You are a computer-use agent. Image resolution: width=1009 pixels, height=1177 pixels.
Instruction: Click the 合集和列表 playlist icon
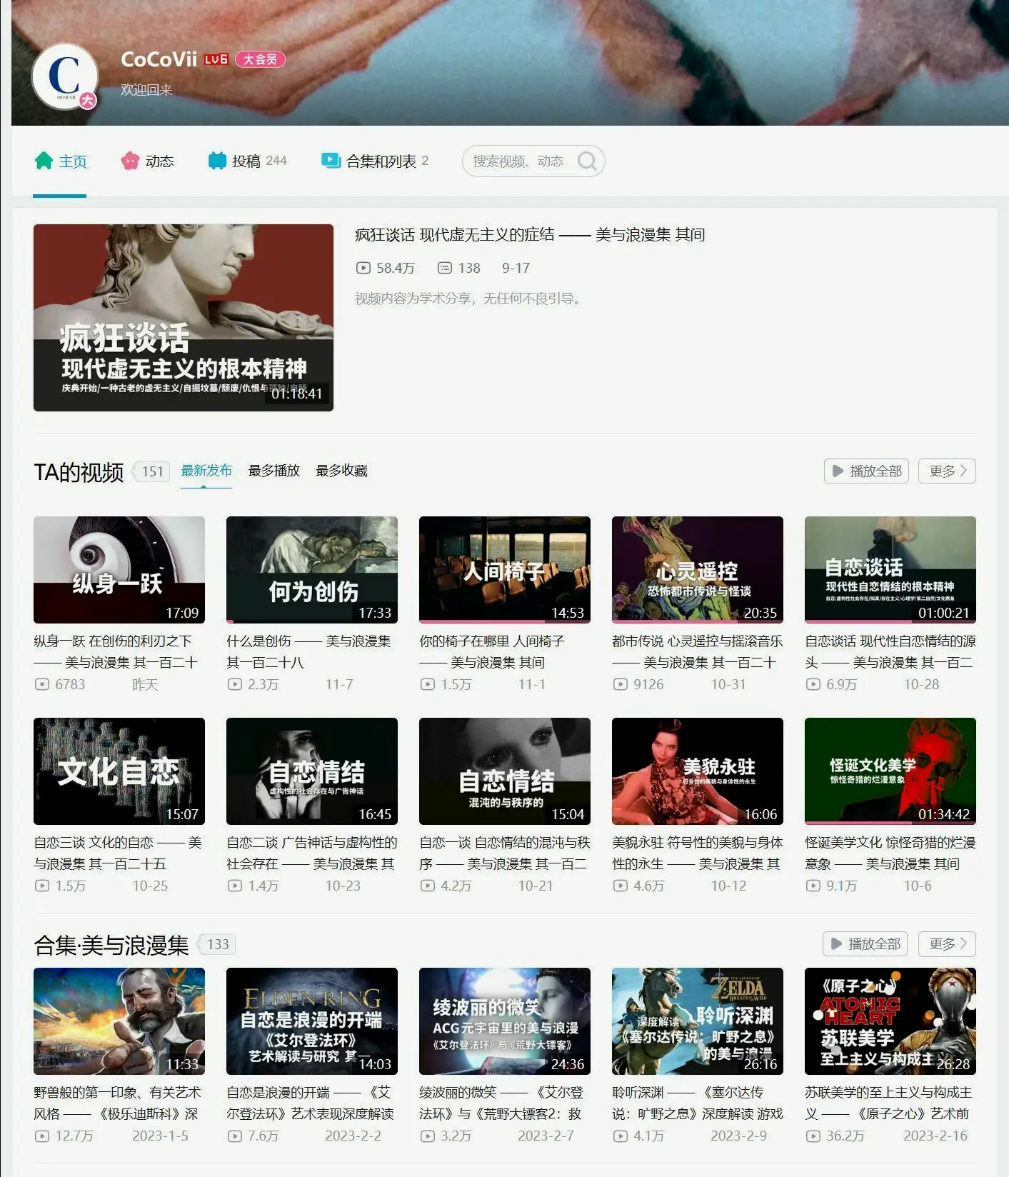click(x=331, y=161)
